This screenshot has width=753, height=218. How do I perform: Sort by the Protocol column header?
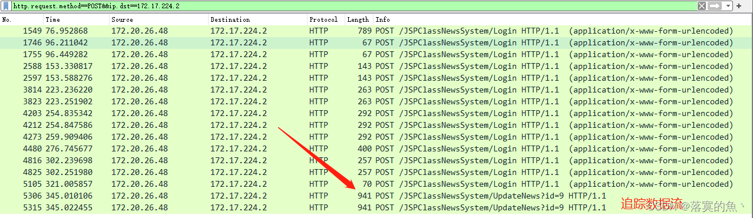tap(326, 19)
